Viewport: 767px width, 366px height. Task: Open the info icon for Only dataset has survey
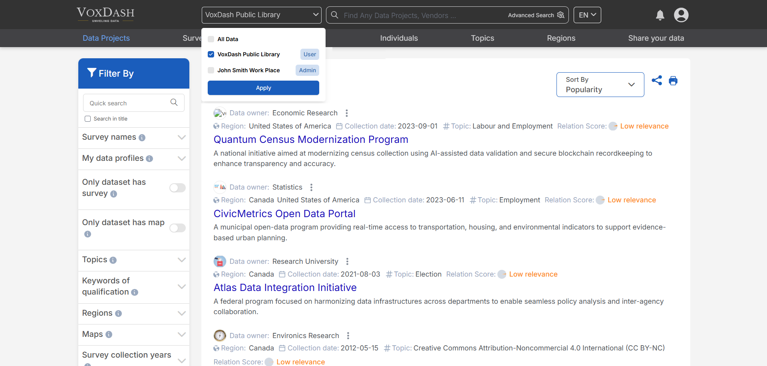click(113, 194)
